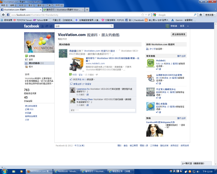
Task: Click the site favicon beside the URL
Action: tap(8, 15)
